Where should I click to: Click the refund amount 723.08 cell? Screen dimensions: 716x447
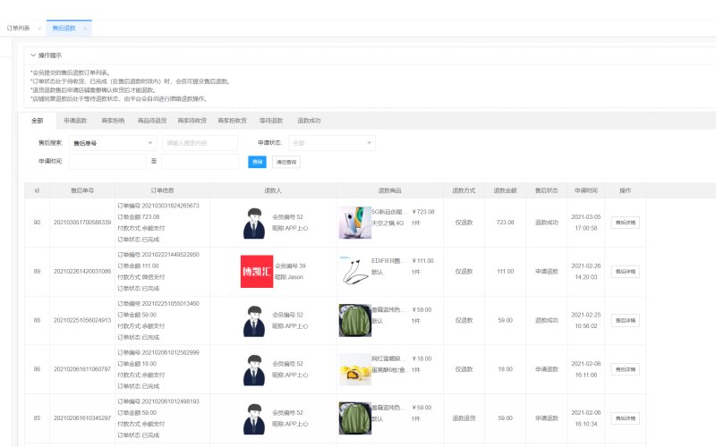point(505,223)
